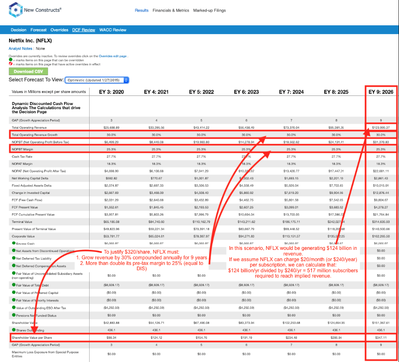
Task: Click the Fixed Adjusted Assets Delta row label
Action: click(32, 186)
